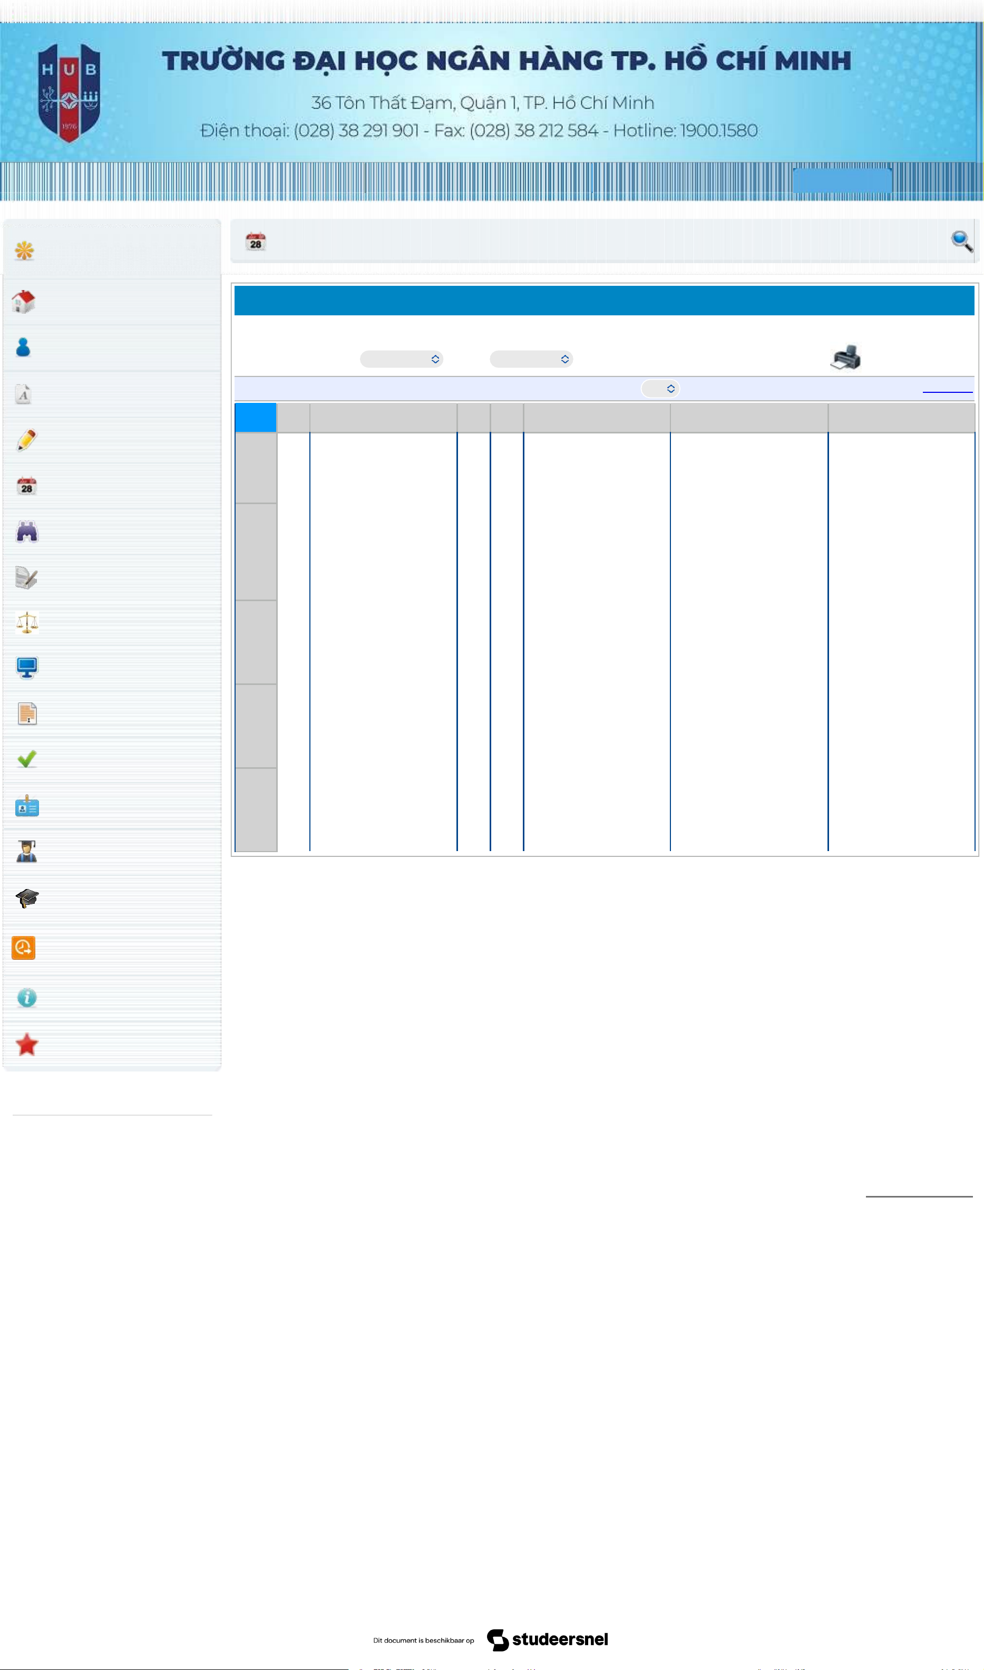Expand the second dropdown left of printer
This screenshot has width=984, height=1670.
pyautogui.click(x=531, y=359)
